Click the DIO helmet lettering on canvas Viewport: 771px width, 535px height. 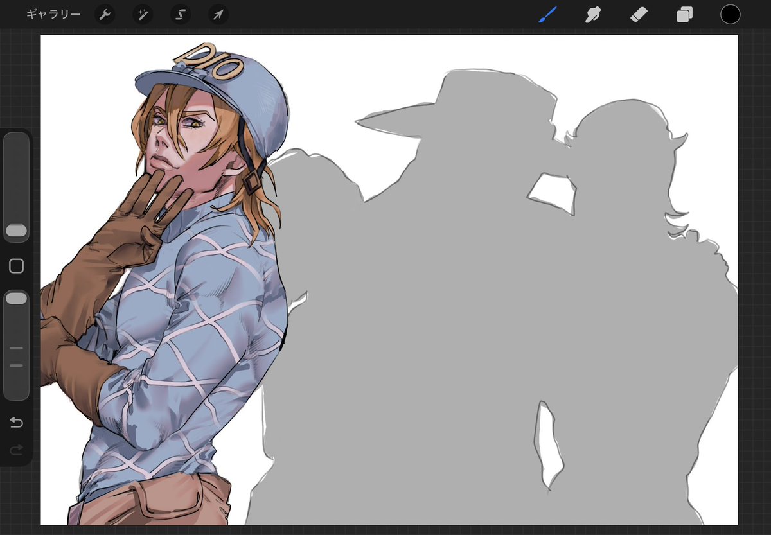pos(209,62)
